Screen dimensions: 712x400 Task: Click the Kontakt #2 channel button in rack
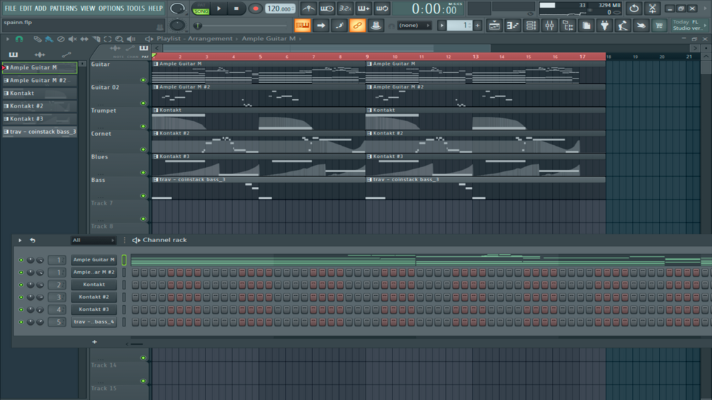[x=94, y=297]
